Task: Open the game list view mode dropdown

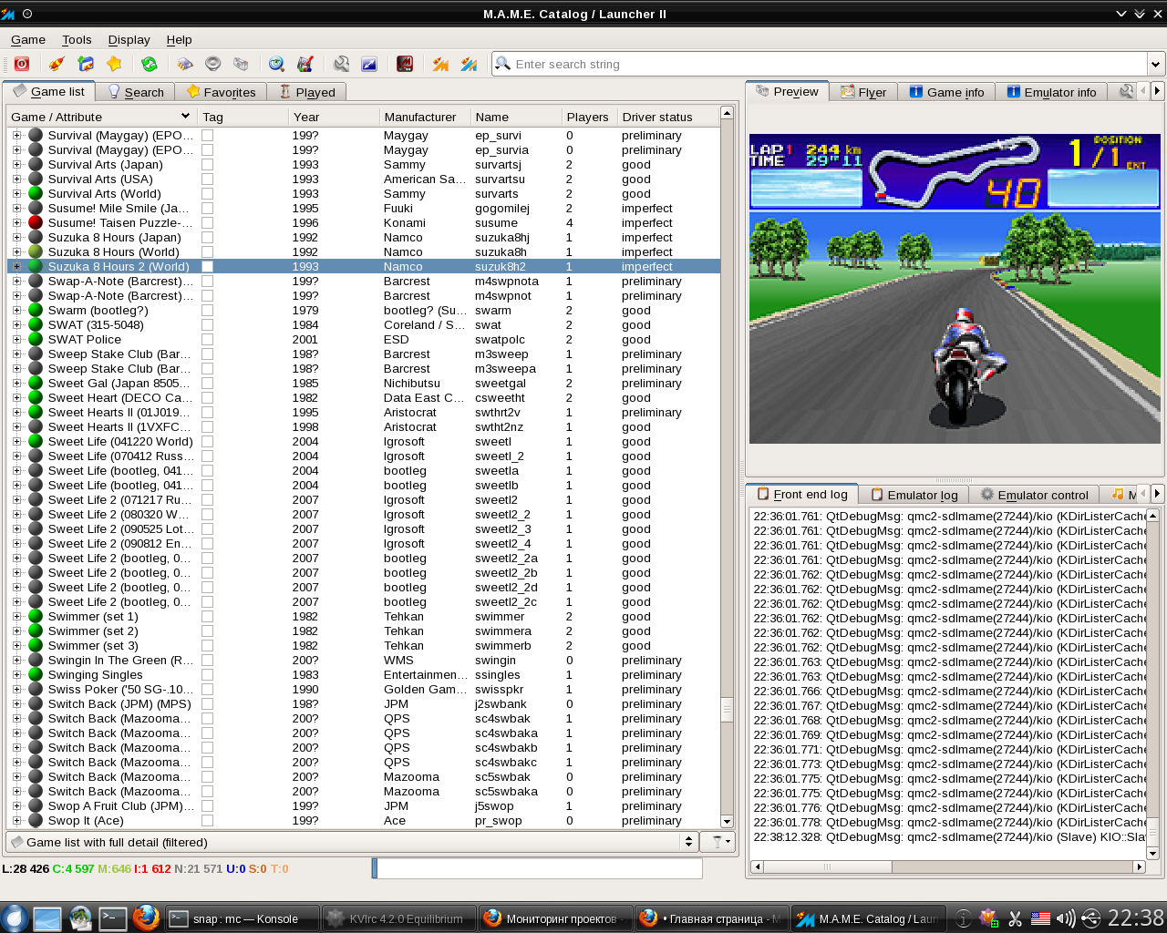Action: 688,842
